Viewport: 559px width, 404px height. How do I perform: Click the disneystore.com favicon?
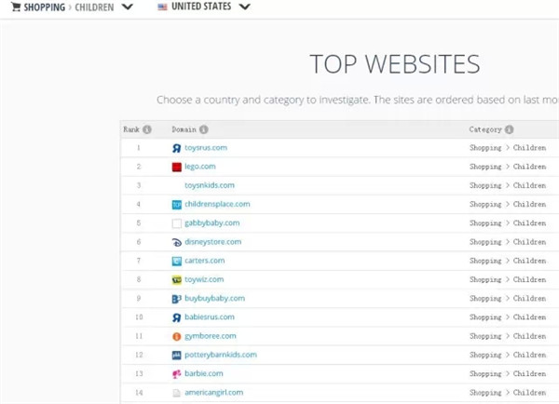[176, 242]
